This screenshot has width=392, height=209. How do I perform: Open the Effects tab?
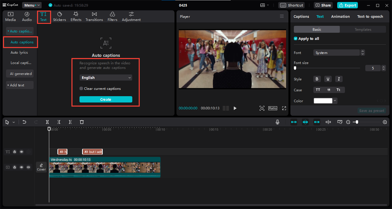(76, 17)
